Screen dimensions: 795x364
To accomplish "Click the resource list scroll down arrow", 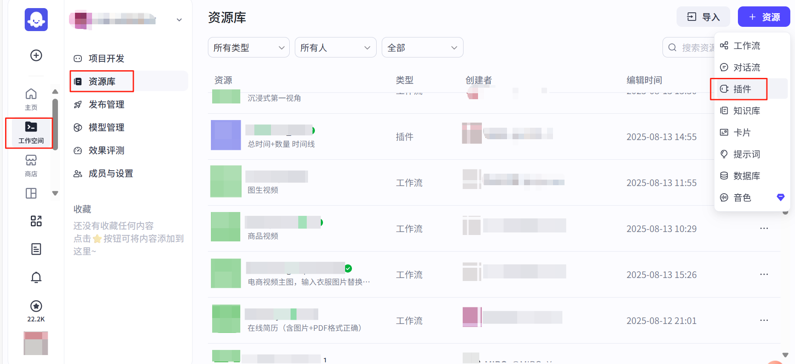I will coord(786,355).
